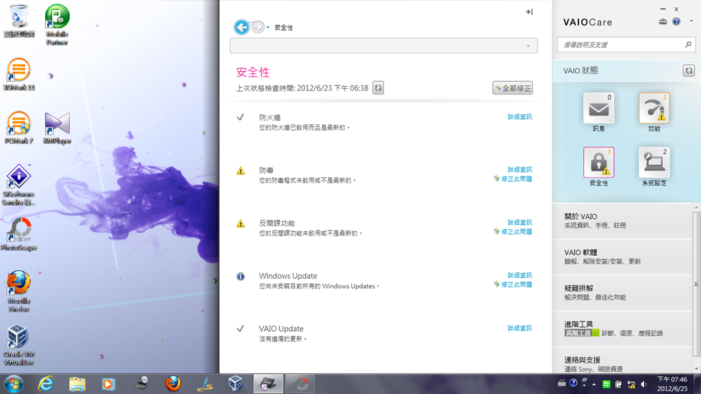The height and width of the screenshot is (394, 701).
Task: Open the VAIO Care toolbox icon
Action: pos(663,21)
